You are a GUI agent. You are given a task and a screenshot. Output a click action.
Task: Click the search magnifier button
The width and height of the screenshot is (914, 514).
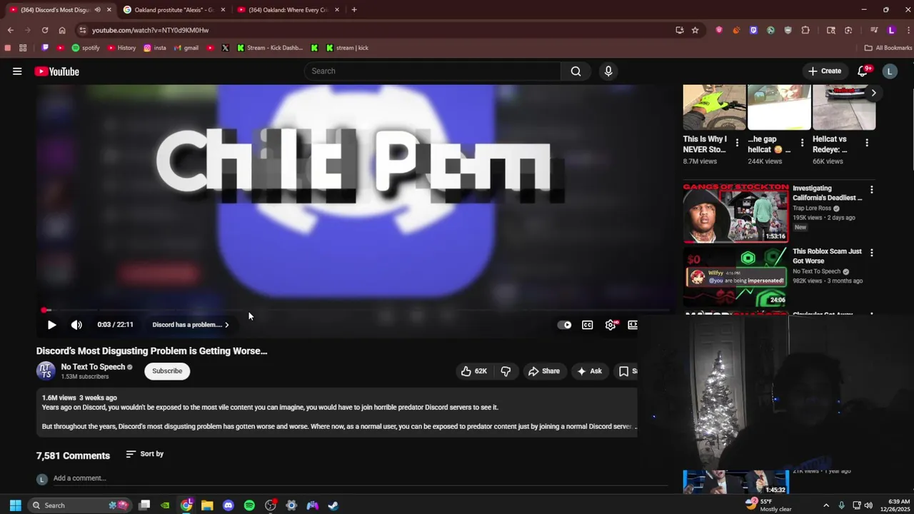coord(576,71)
